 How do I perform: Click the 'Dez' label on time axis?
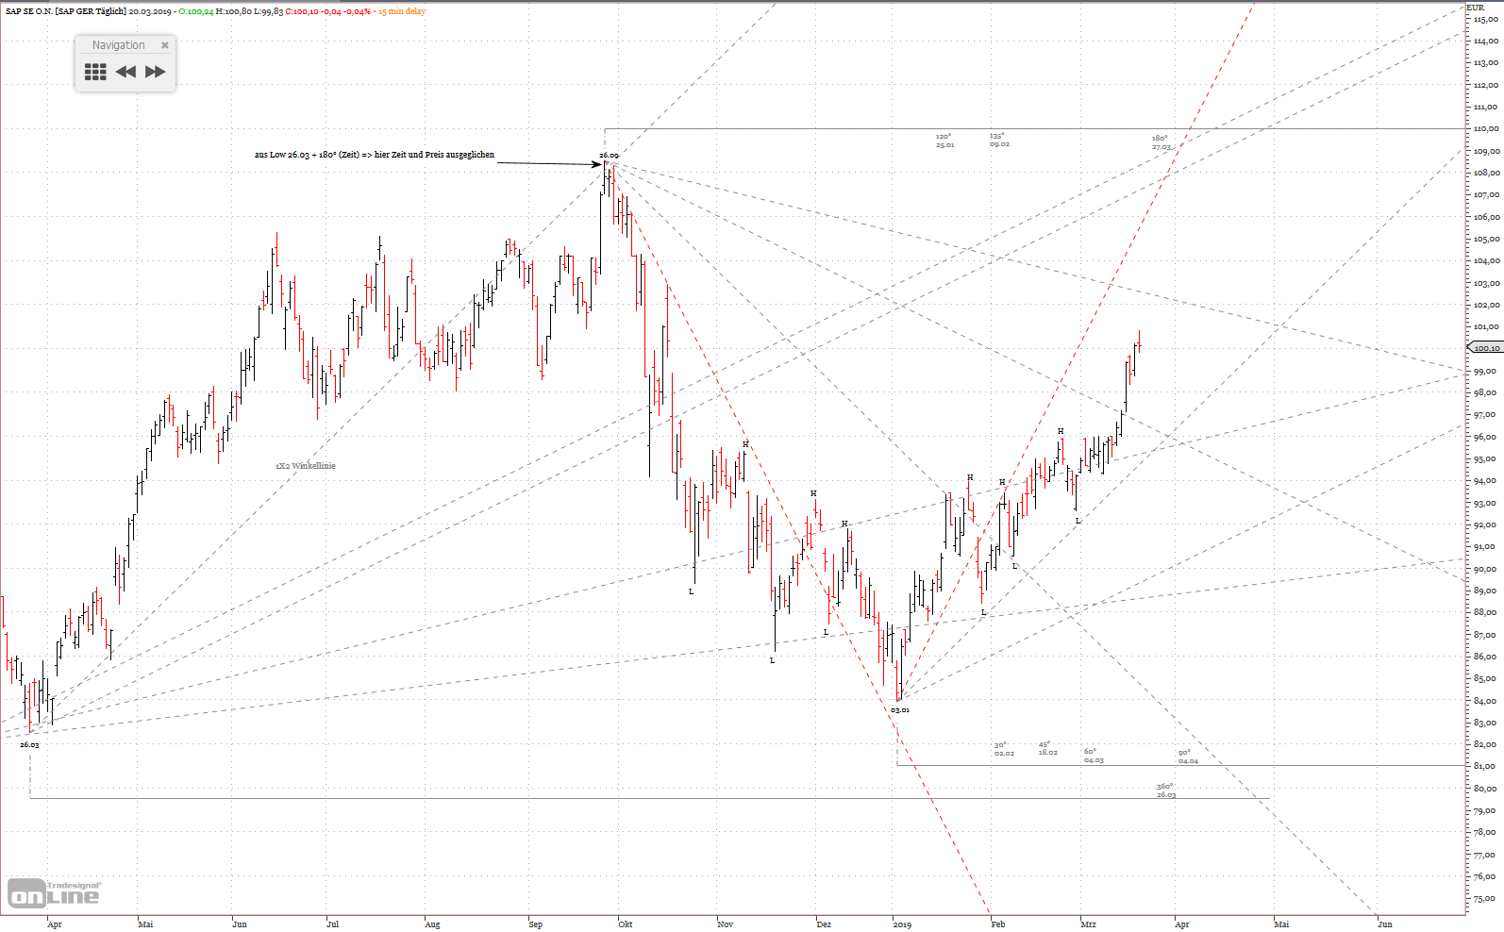coord(824,924)
